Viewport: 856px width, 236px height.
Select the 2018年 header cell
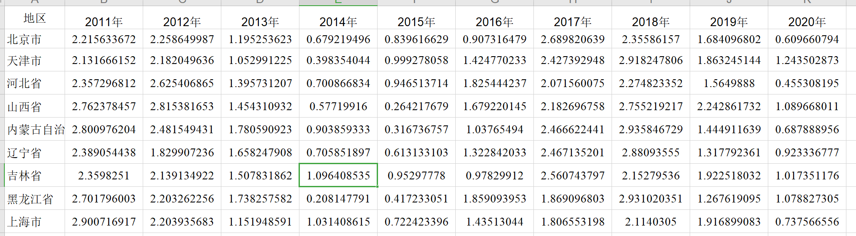click(x=651, y=18)
